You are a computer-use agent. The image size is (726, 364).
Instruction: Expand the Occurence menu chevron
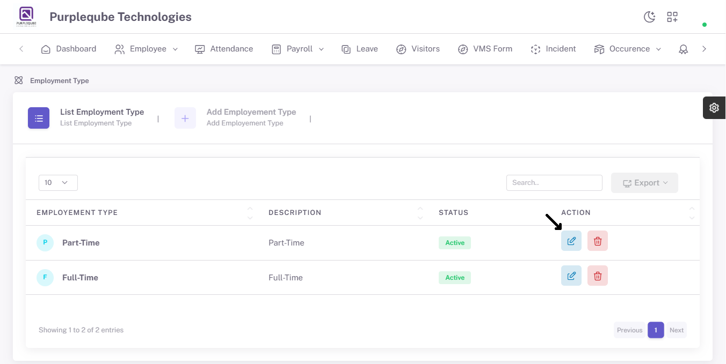658,49
